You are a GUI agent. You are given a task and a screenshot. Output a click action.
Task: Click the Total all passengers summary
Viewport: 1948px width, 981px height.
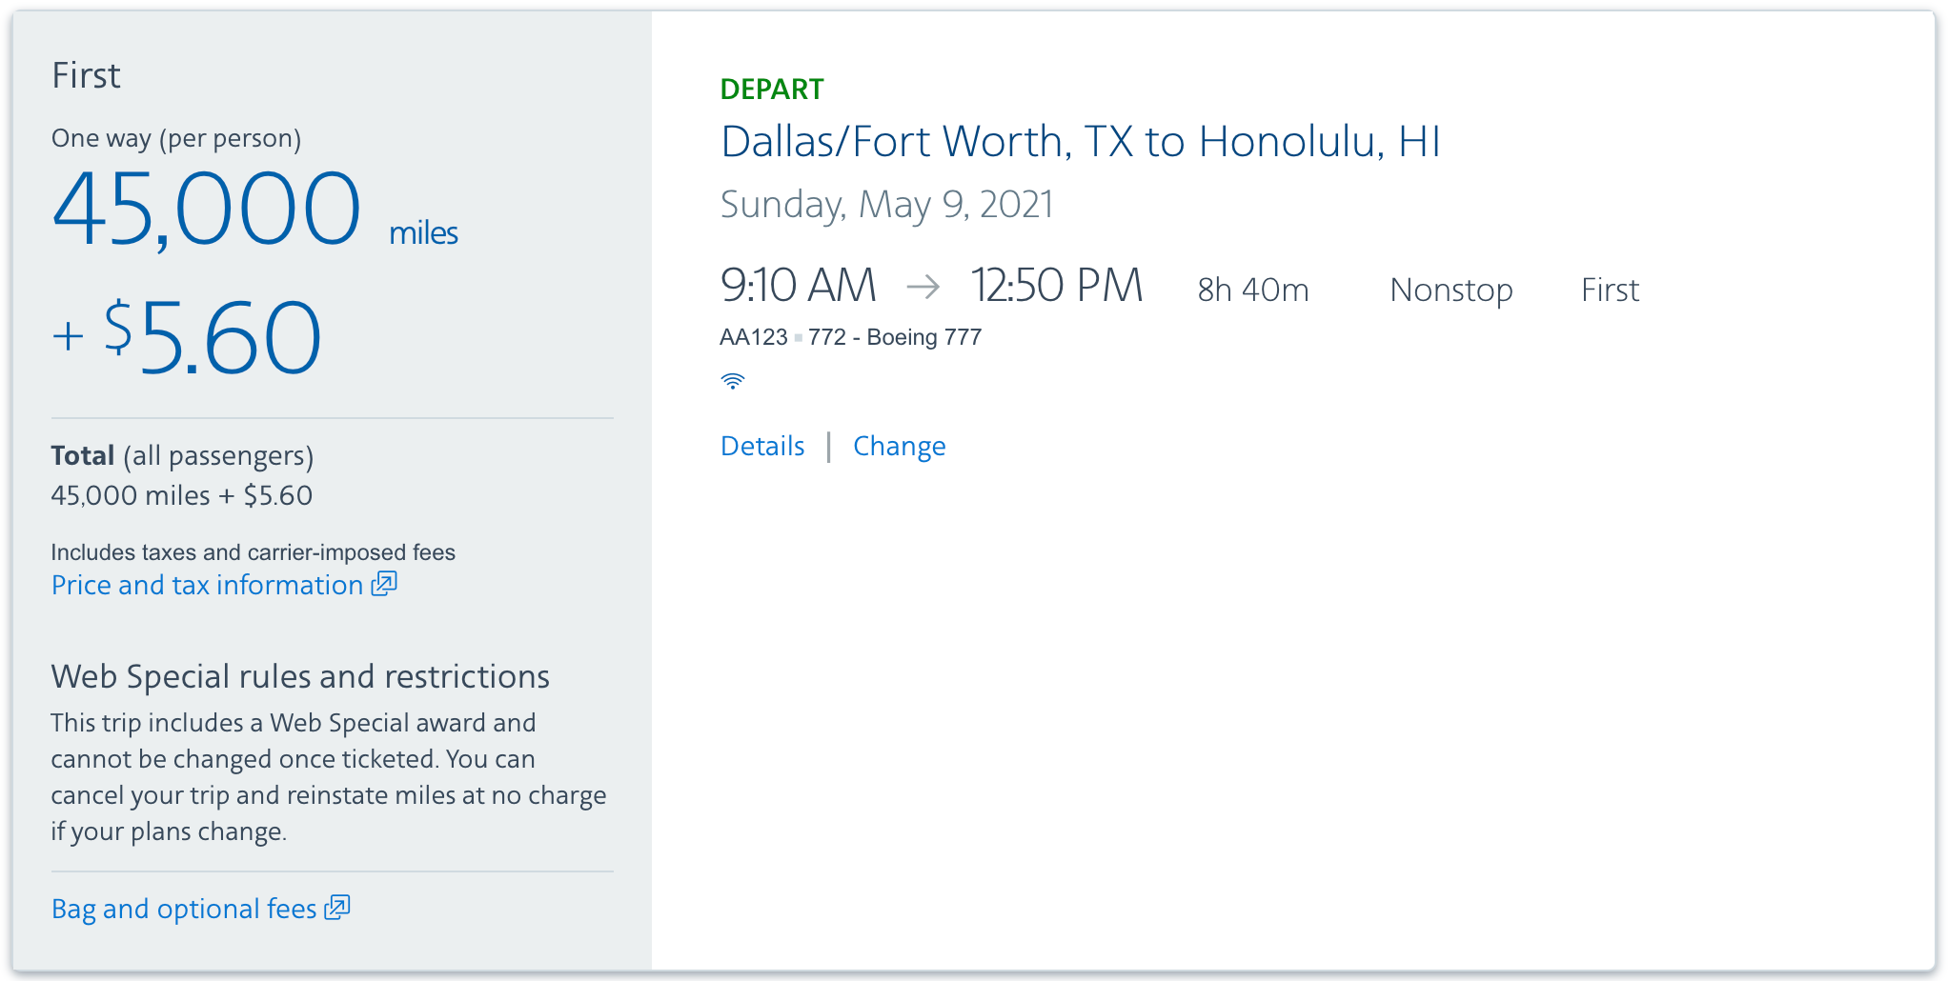tap(182, 455)
